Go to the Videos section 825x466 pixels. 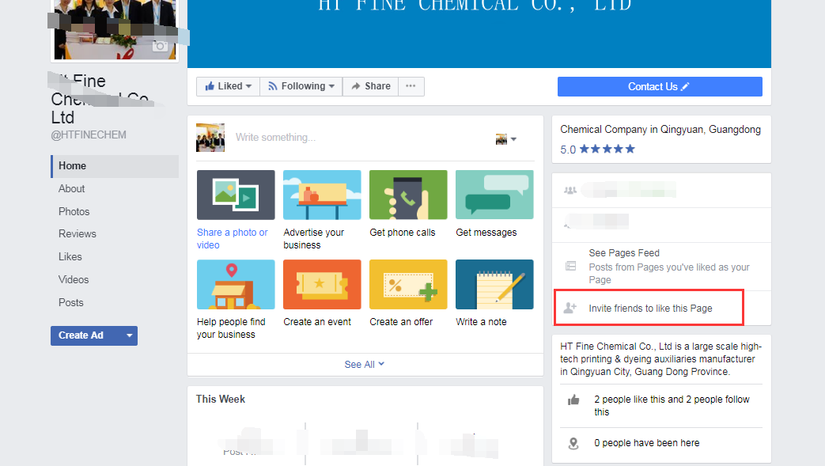(x=74, y=279)
